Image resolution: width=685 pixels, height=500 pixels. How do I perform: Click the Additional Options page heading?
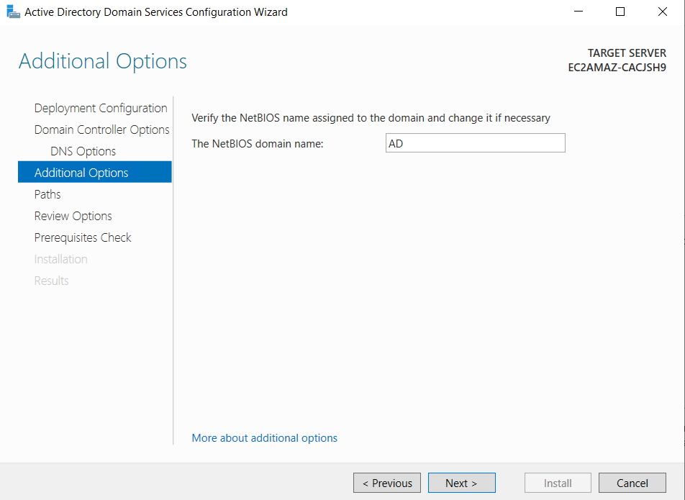(103, 61)
